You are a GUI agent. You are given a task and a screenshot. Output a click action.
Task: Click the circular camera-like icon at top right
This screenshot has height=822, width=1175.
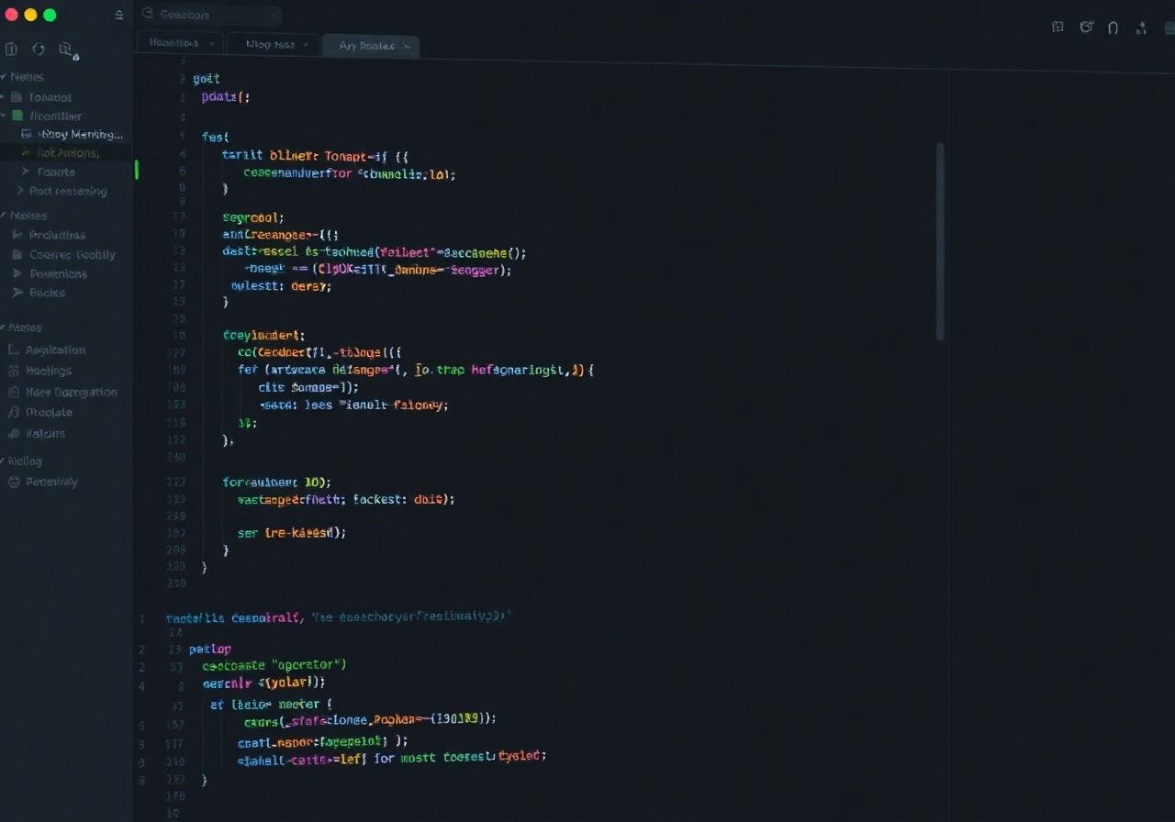pyautogui.click(x=1086, y=27)
